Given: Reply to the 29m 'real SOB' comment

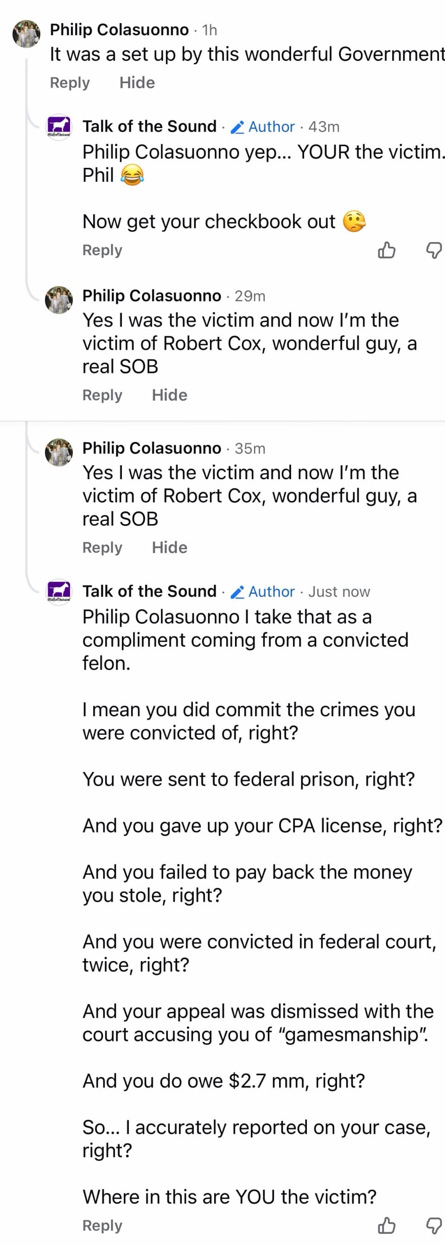Looking at the screenshot, I should click(102, 395).
